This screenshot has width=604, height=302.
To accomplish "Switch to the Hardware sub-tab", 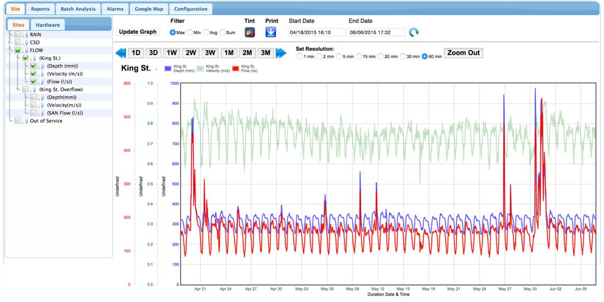I will point(48,25).
